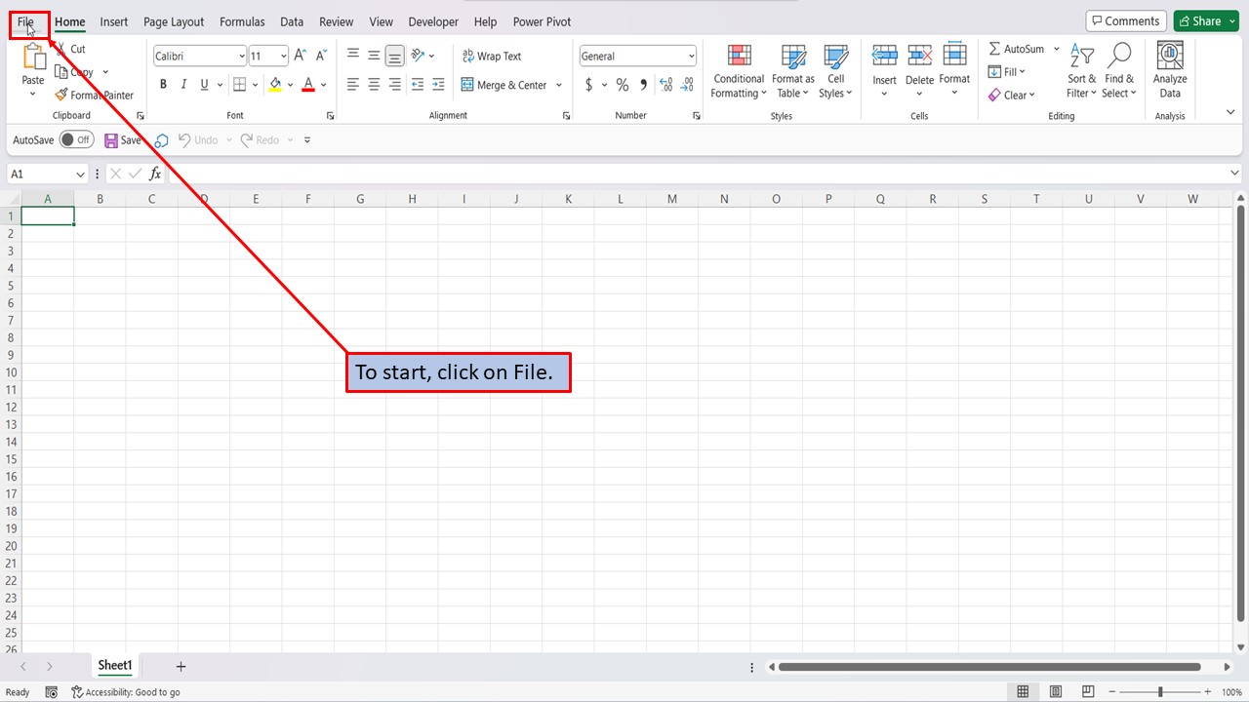The height and width of the screenshot is (702, 1249).
Task: Increase decimal places
Action: pos(665,85)
